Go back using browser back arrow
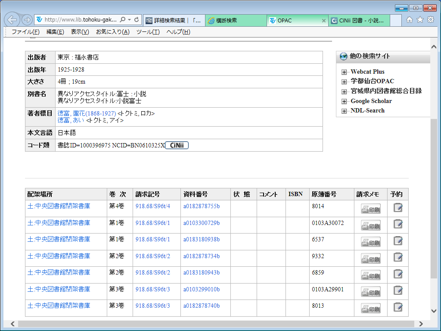Viewport: 441px width, 331px height. click(x=12, y=20)
